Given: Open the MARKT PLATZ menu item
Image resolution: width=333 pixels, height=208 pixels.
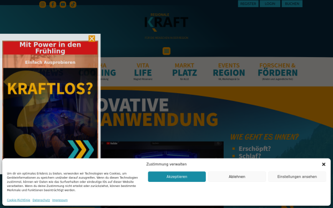Looking at the screenshot, I should tap(184, 72).
